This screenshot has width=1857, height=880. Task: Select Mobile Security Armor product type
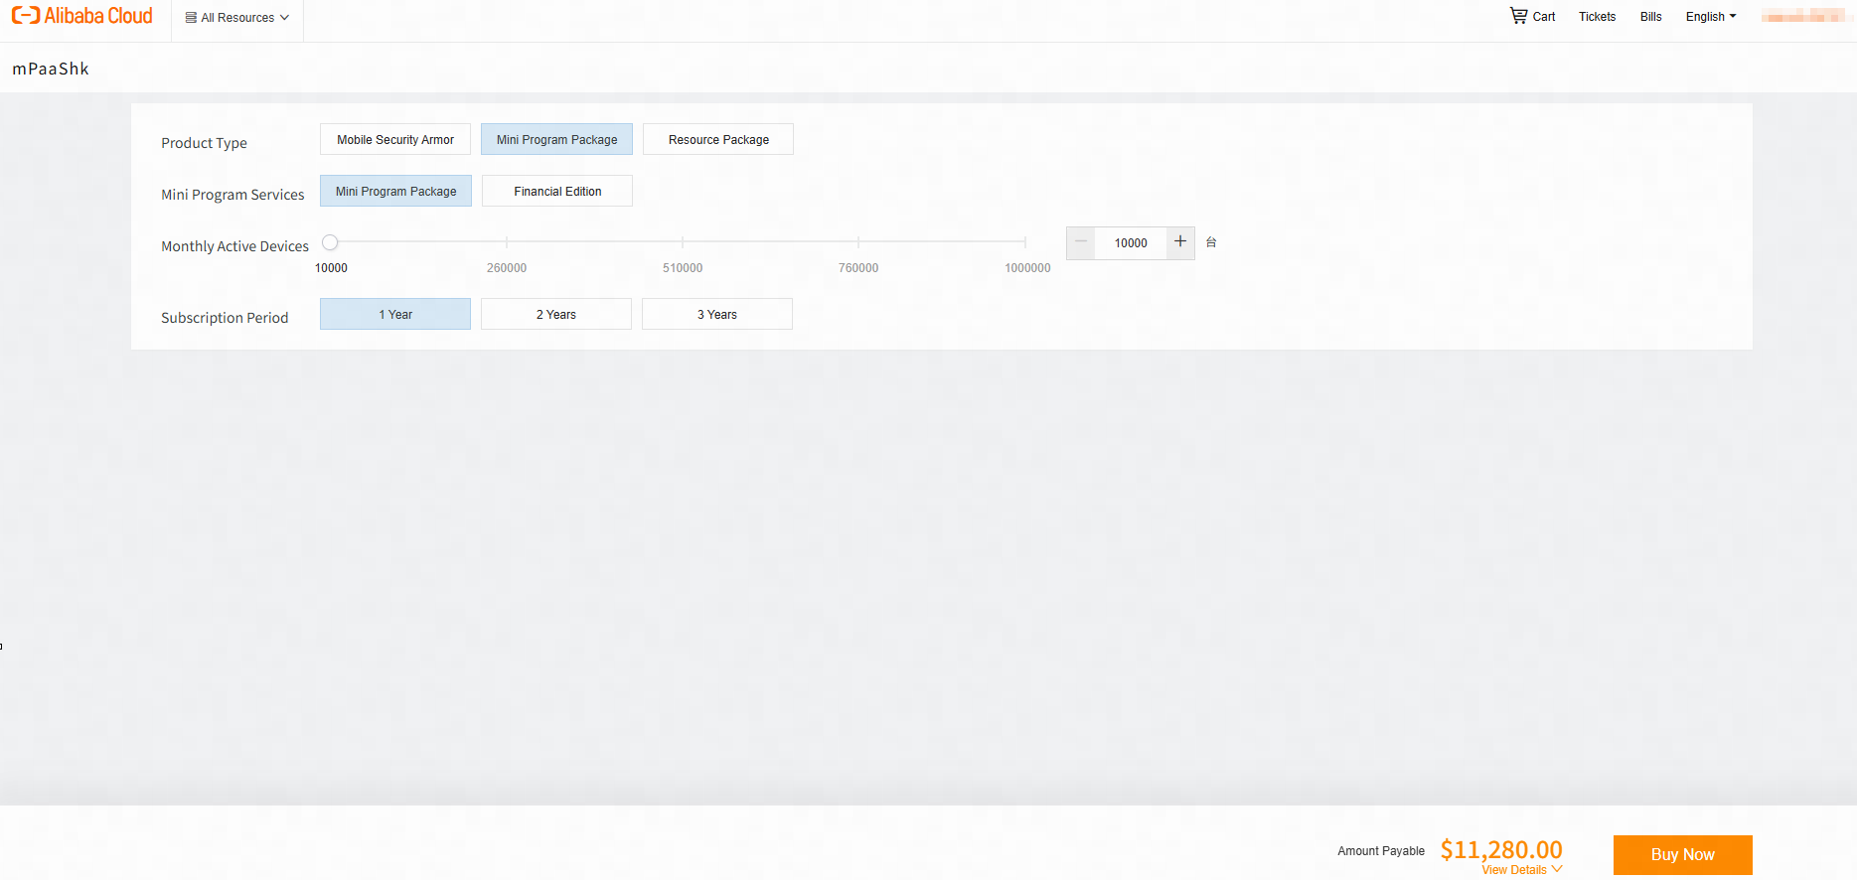coord(395,139)
